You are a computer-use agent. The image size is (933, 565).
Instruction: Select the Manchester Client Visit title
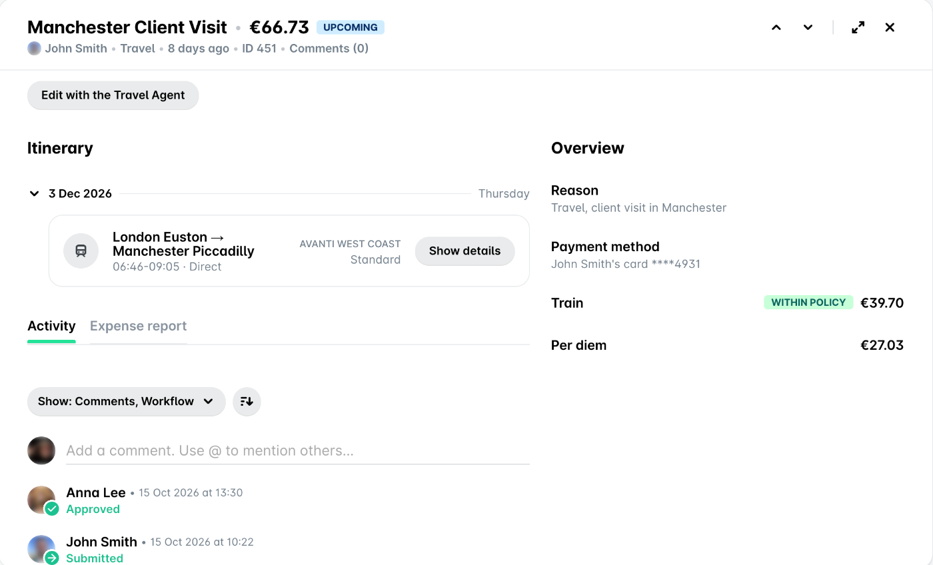click(x=127, y=27)
